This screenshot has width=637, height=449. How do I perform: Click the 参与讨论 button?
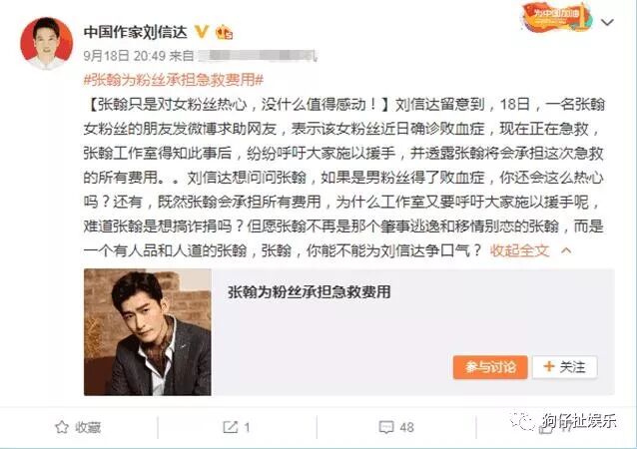click(x=490, y=367)
